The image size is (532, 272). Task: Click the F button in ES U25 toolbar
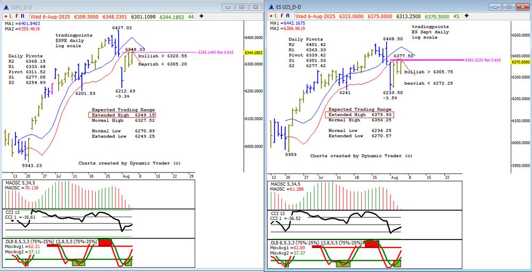click(x=282, y=16)
